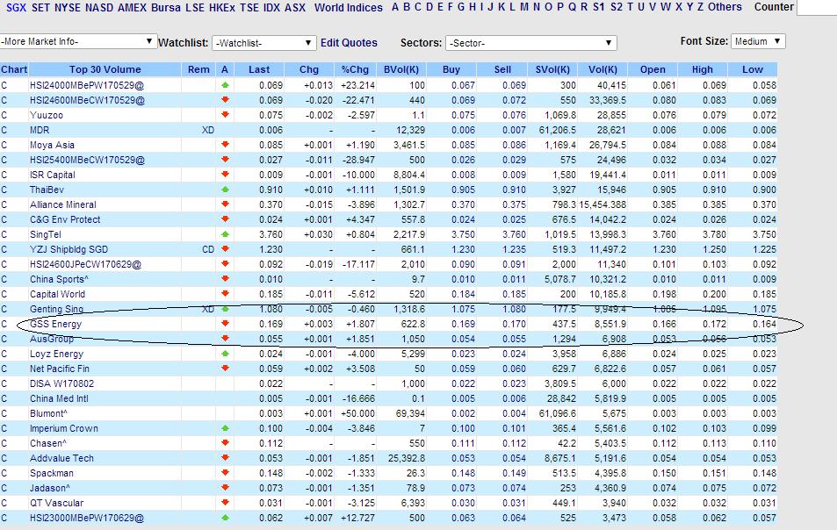The height and width of the screenshot is (530, 837).
Task: Click the red down arrow in Spackman row
Action: 225,473
